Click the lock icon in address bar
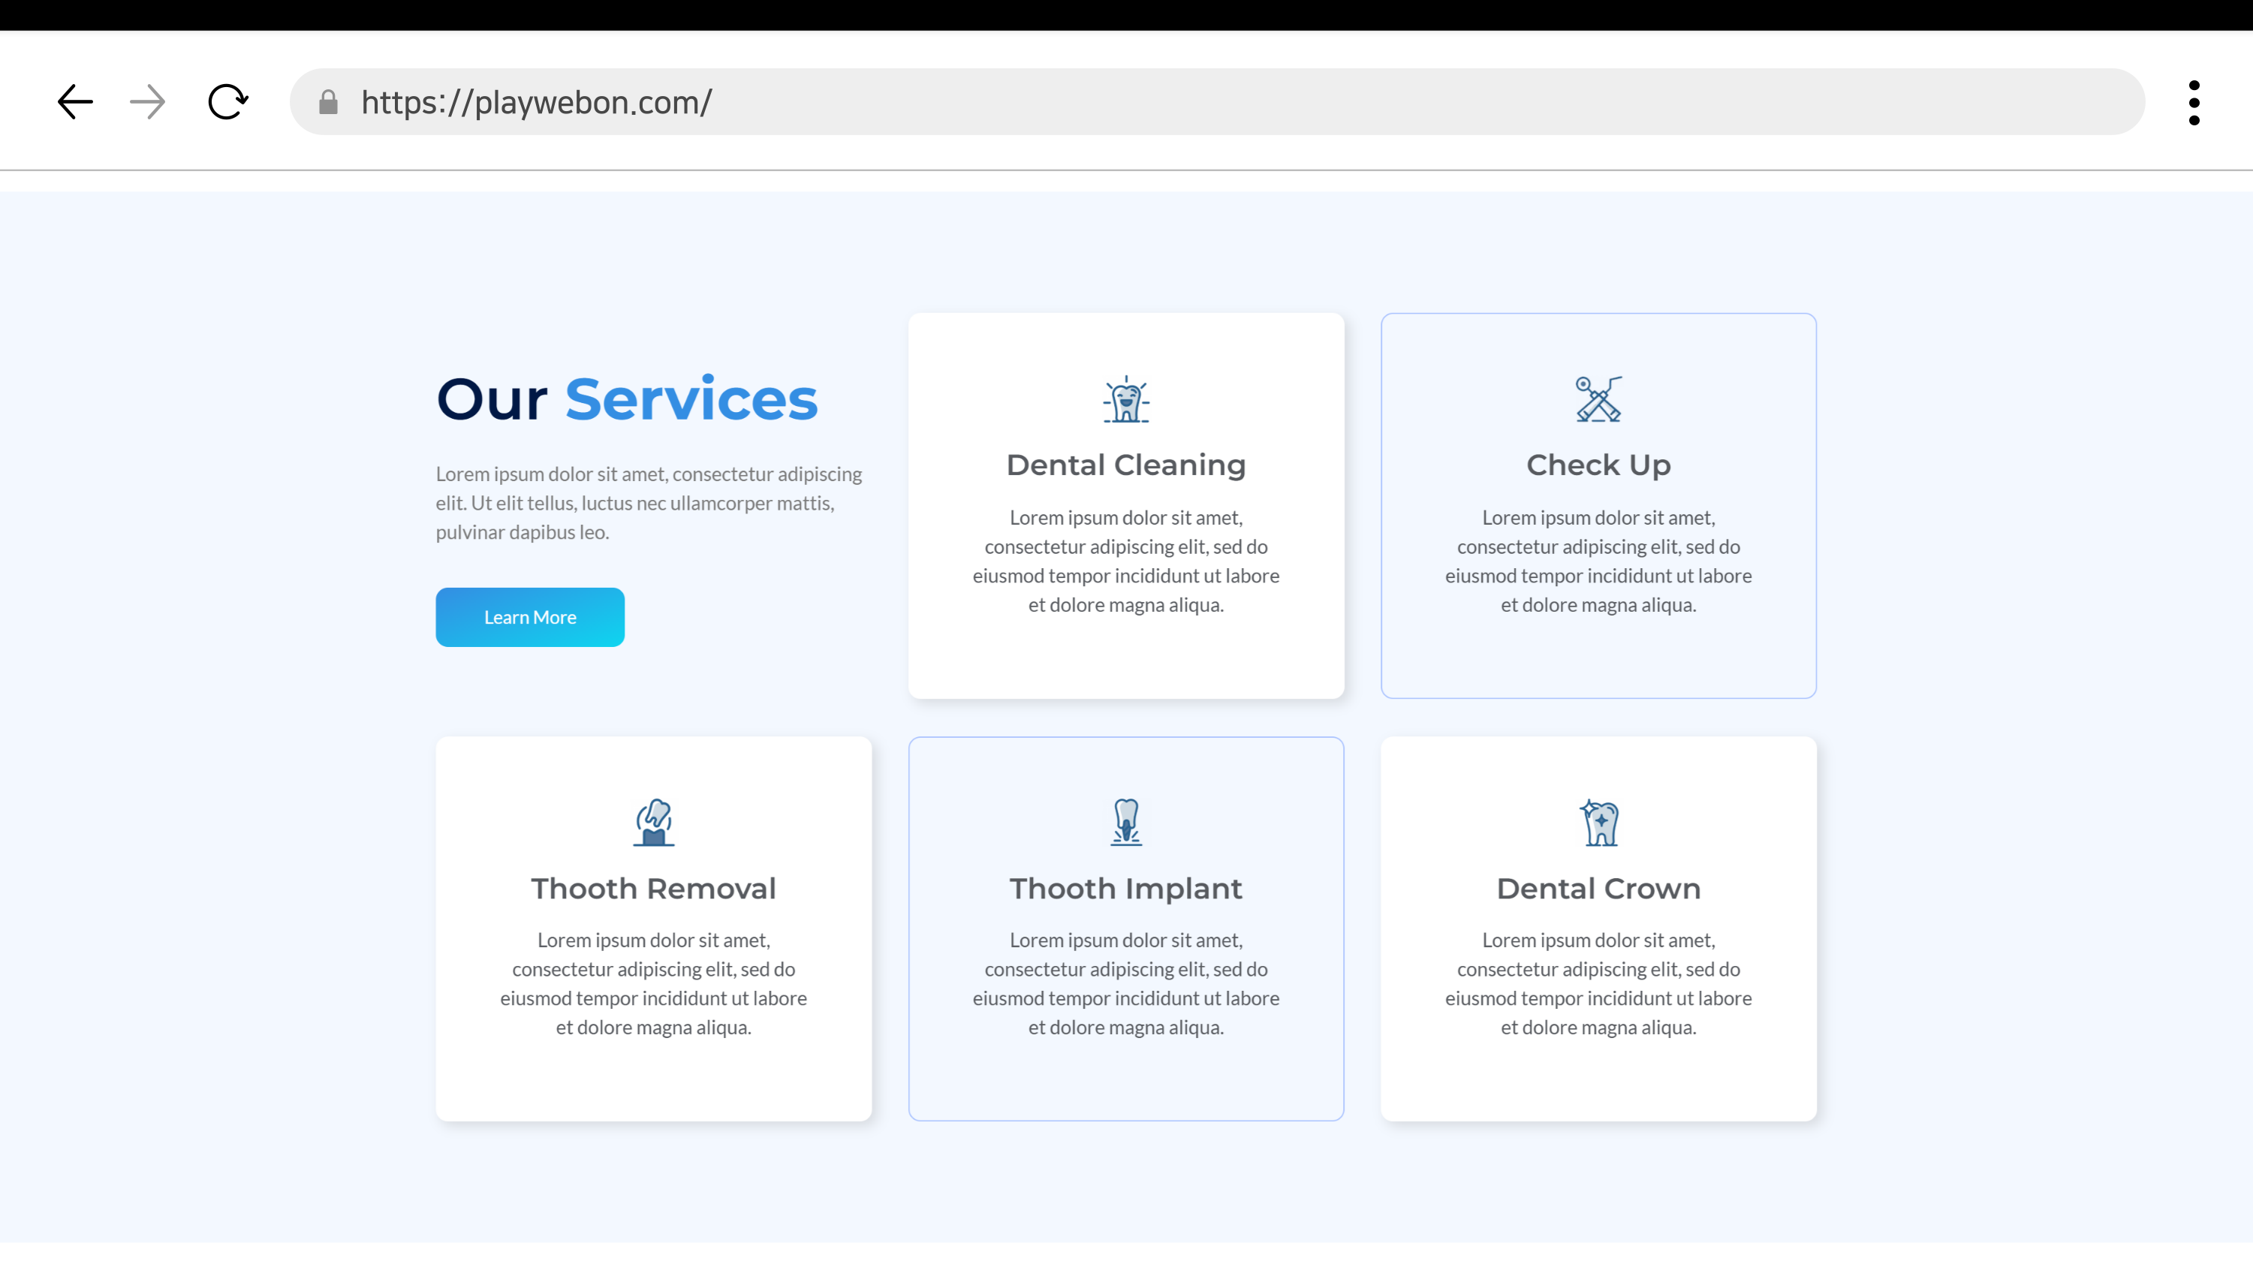 [x=328, y=102]
